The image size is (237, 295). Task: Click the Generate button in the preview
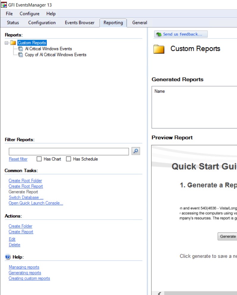pos(227,236)
